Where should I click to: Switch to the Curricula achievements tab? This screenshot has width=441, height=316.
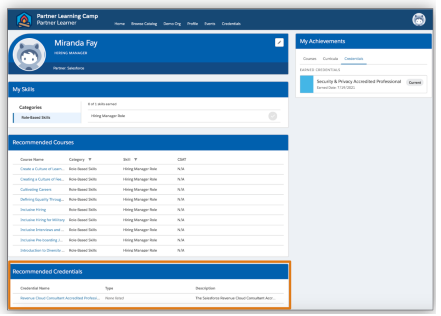click(x=330, y=59)
